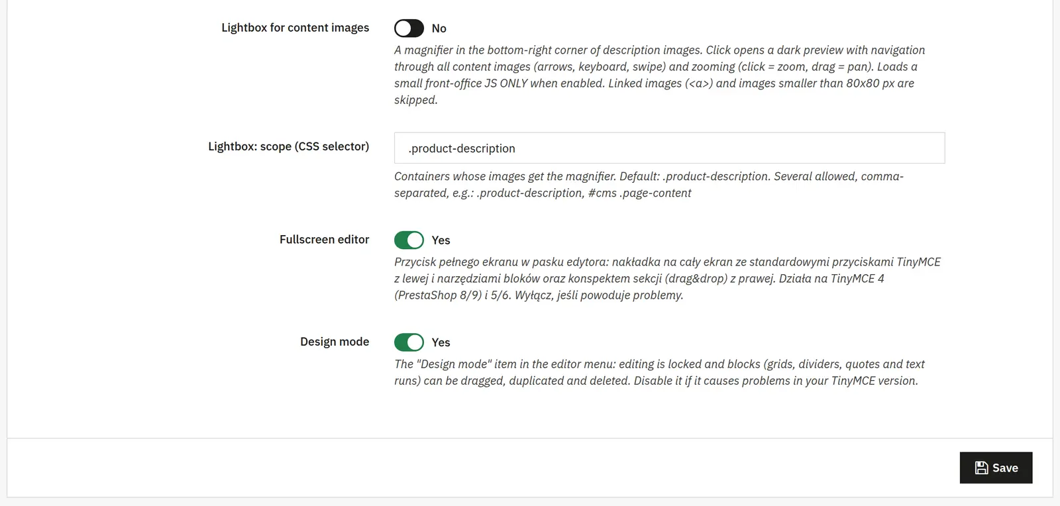Click the "Yes" label next to Fullscreen editor
The width and height of the screenshot is (1060, 506).
[x=441, y=240]
